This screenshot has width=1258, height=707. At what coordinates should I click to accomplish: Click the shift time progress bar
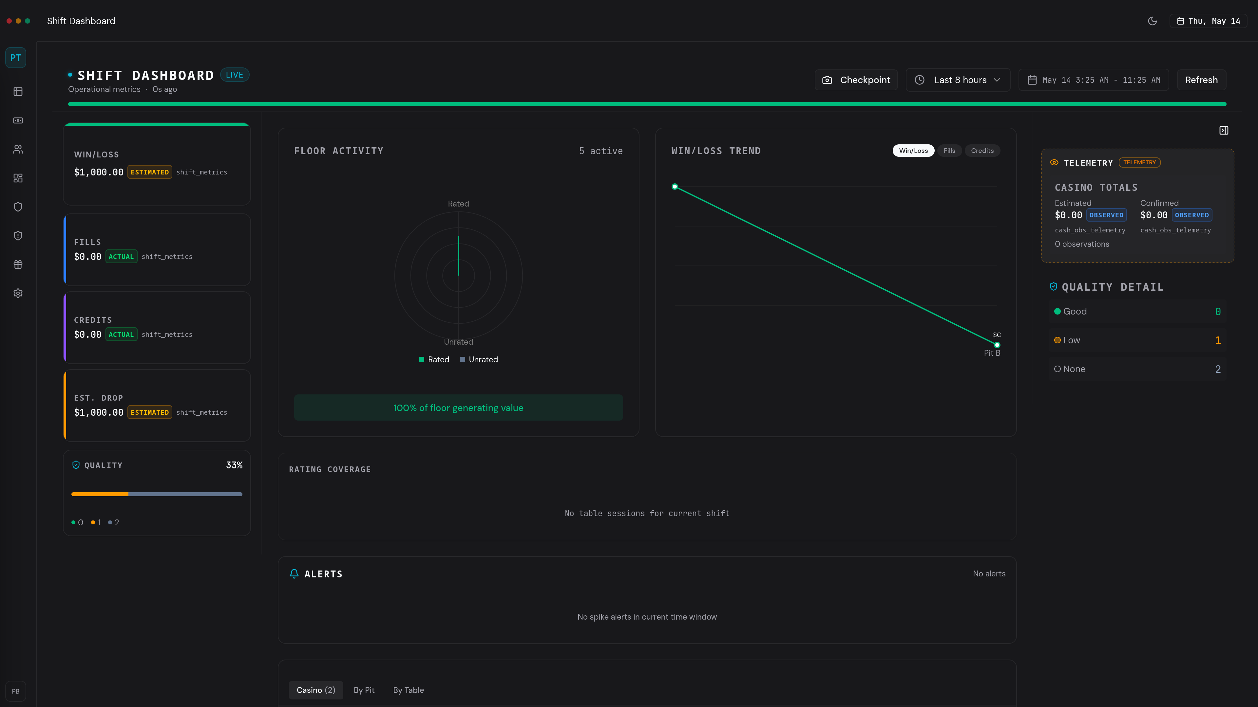coord(647,104)
